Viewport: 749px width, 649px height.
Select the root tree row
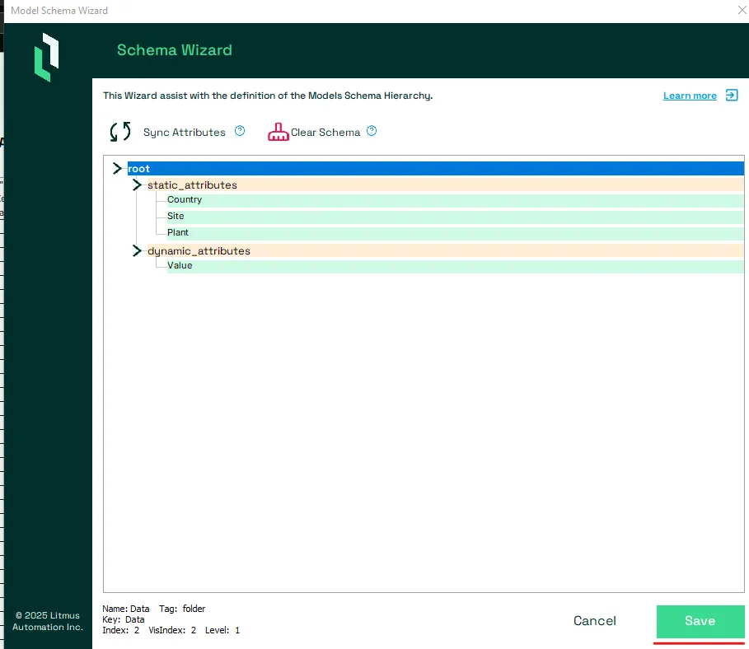[436, 168]
